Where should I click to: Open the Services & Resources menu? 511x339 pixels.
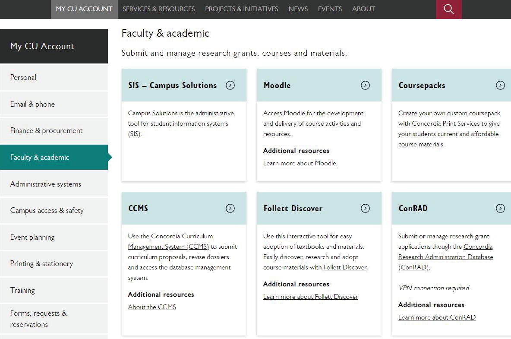158,9
